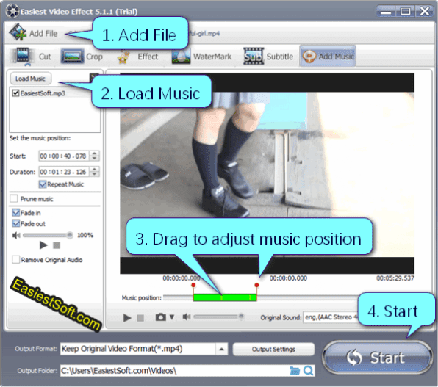Click the Load Music button
The width and height of the screenshot is (438, 387).
click(x=30, y=79)
